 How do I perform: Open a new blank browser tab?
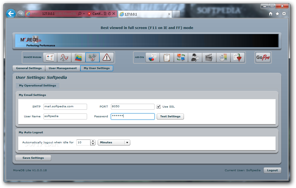[x=176, y=14]
